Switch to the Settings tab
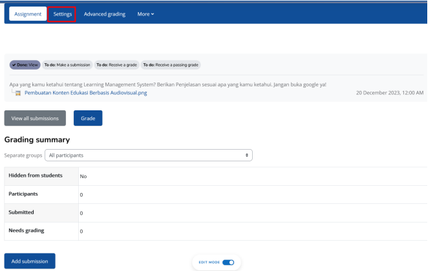446x271 pixels. click(62, 14)
